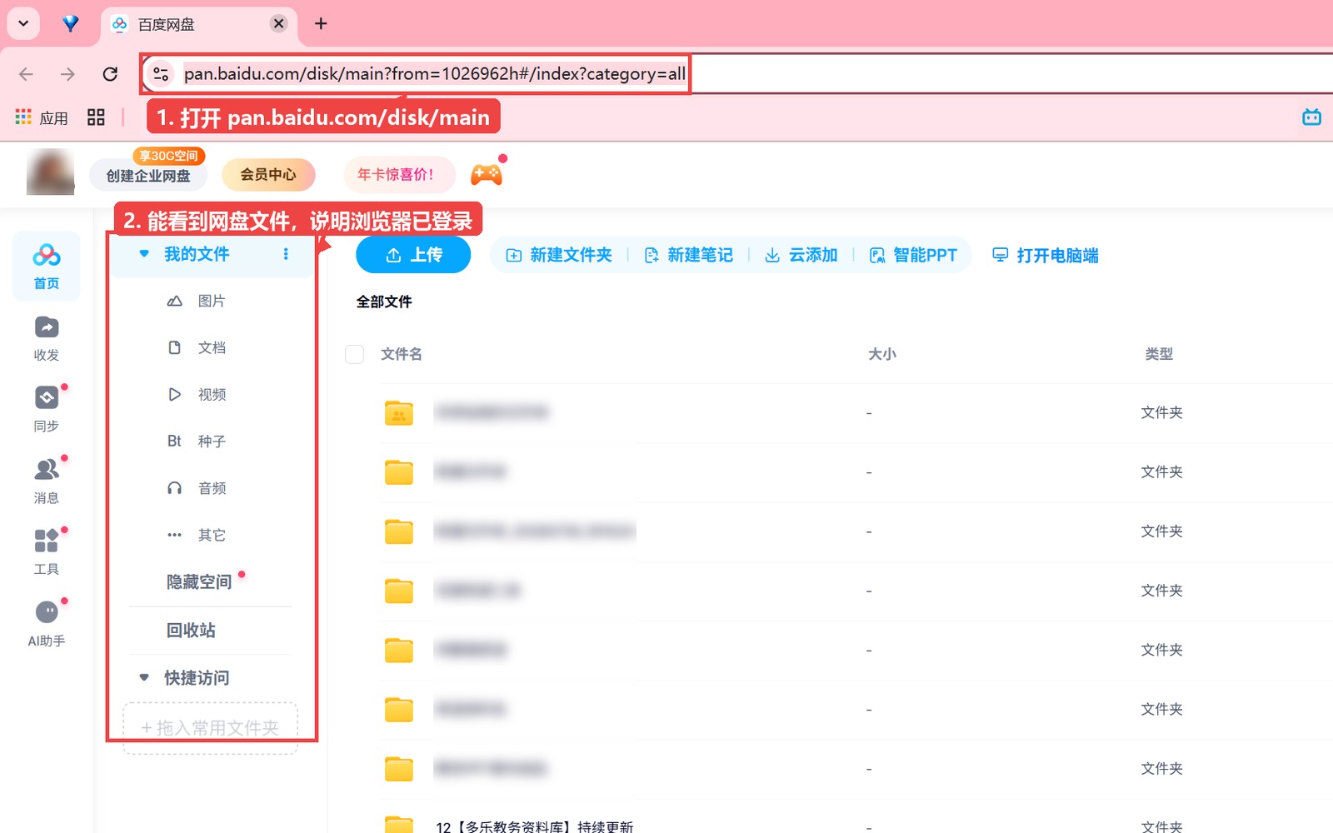Open the 消息 messages section
The height and width of the screenshot is (833, 1333).
47,481
